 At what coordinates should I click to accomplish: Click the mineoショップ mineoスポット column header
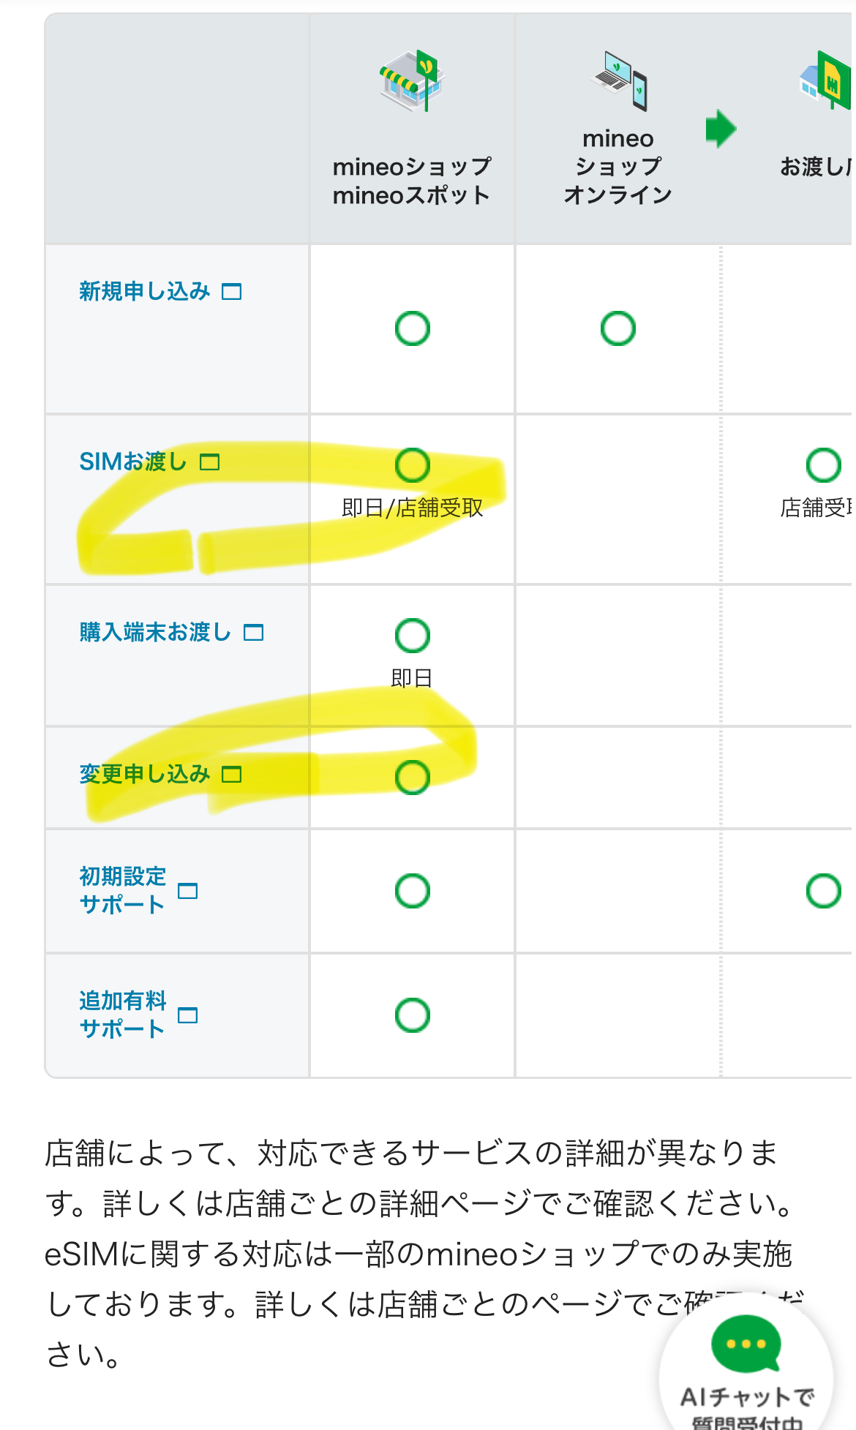[x=412, y=181]
